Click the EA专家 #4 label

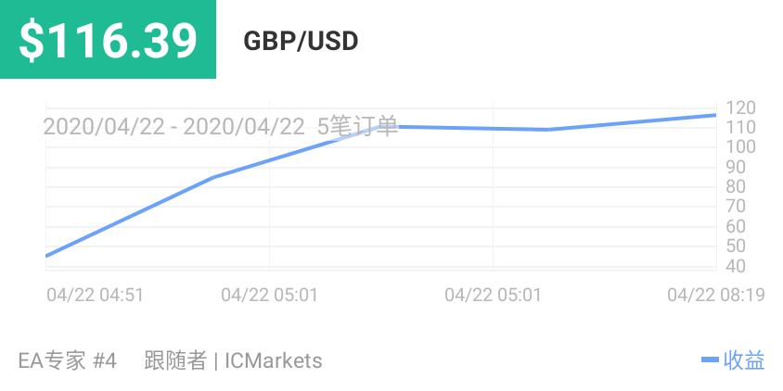(x=68, y=360)
